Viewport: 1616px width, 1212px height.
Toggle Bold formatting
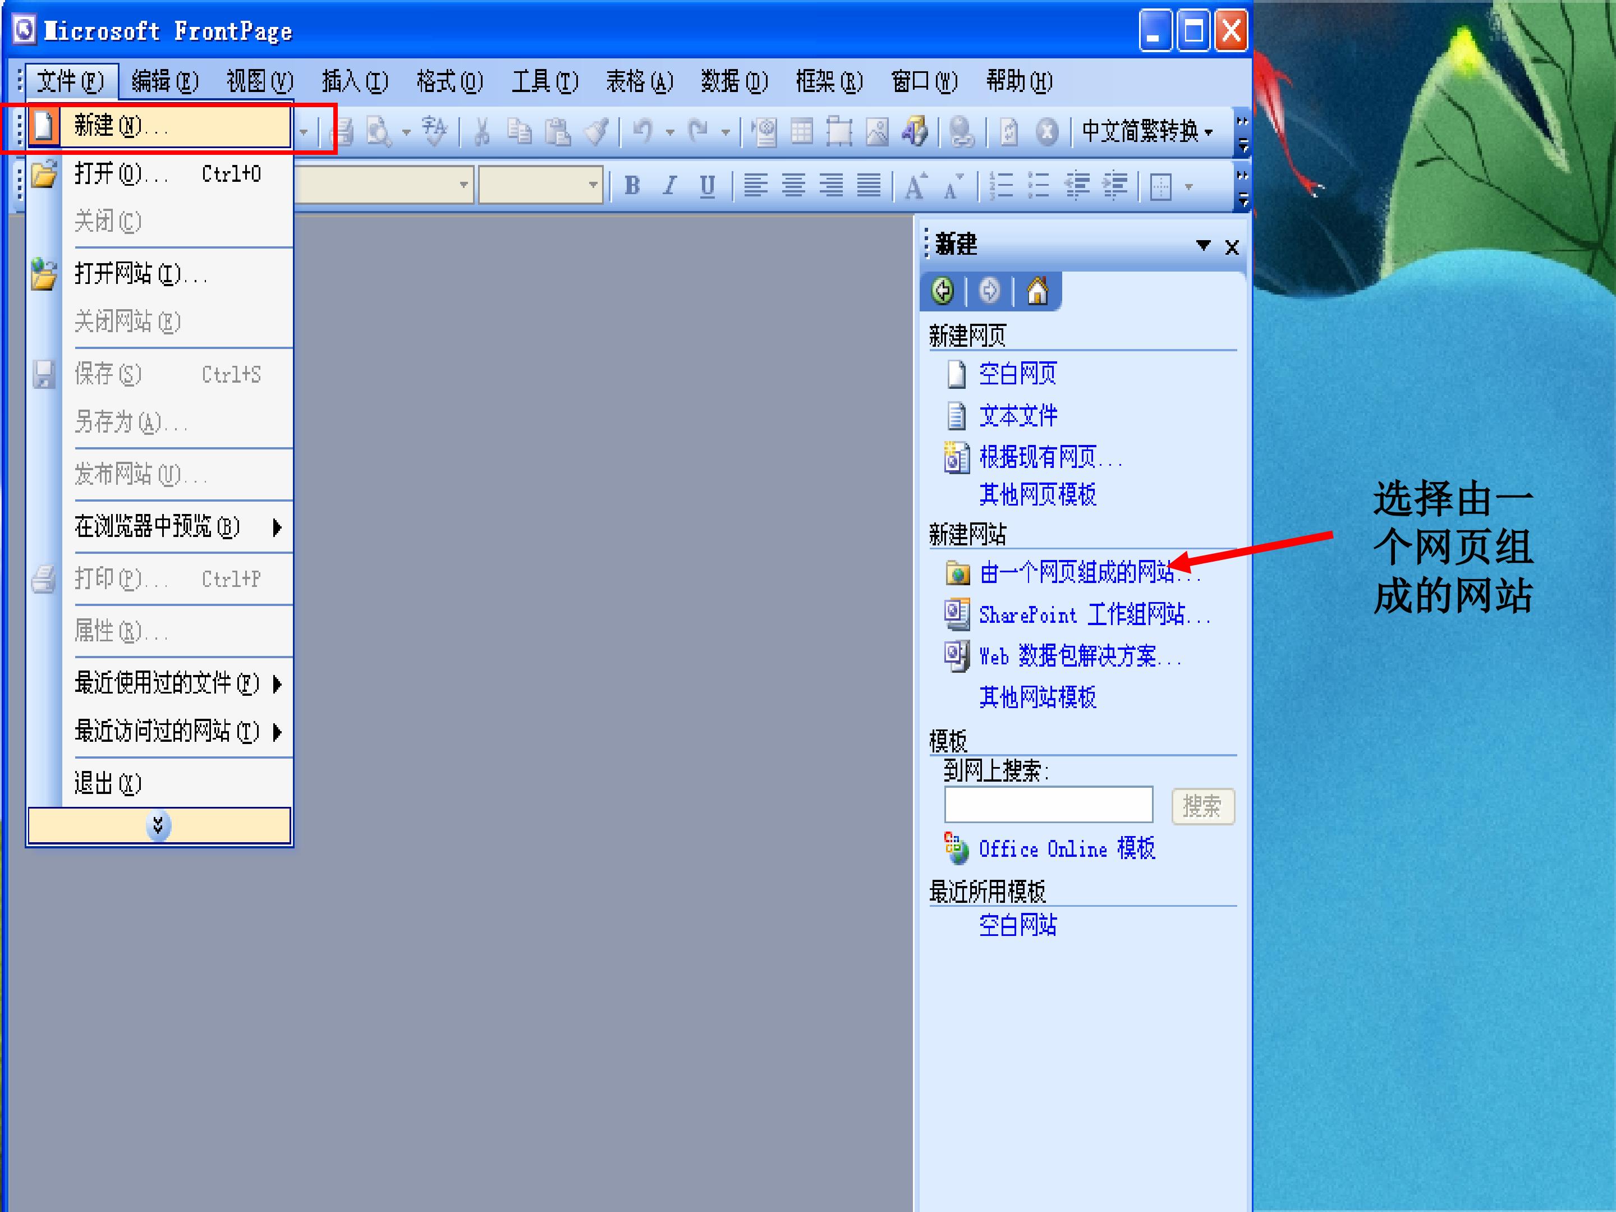(633, 186)
